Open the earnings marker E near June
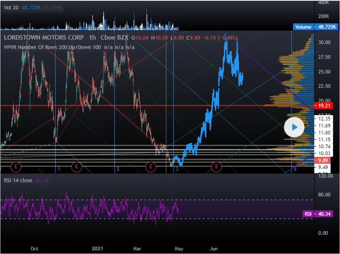 [x=216, y=167]
